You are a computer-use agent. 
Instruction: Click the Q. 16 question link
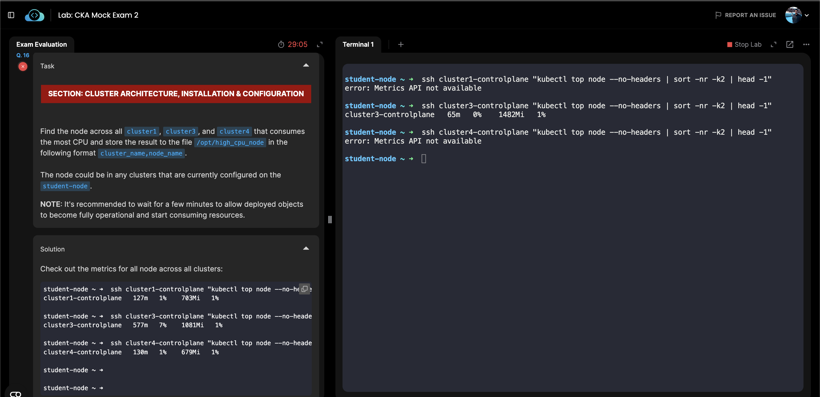22,55
